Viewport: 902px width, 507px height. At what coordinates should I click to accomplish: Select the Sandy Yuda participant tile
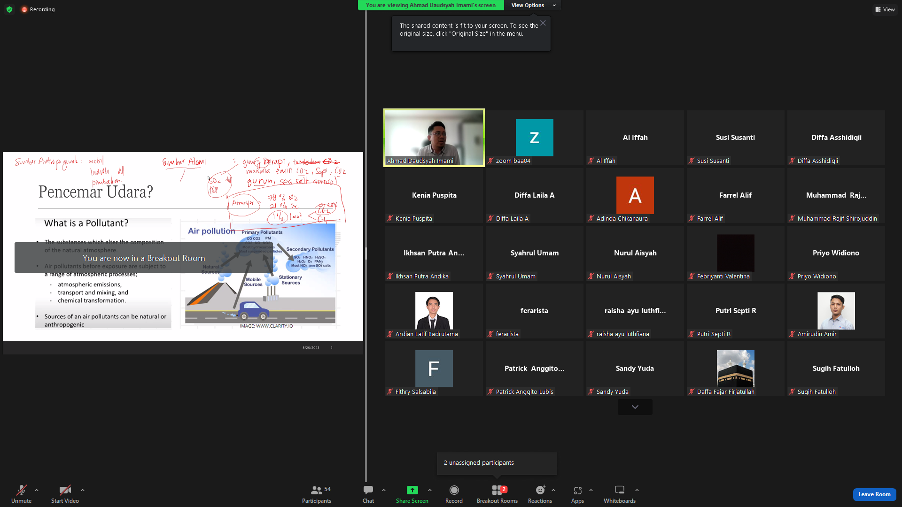point(635,369)
